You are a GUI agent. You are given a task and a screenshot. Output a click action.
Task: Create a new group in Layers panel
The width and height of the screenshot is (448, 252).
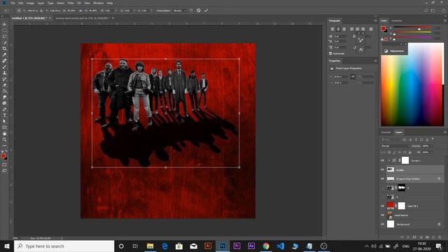click(x=427, y=237)
